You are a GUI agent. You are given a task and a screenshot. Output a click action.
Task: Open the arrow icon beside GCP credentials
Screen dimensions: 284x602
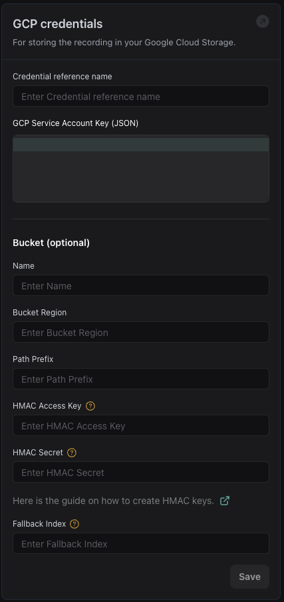pos(263,21)
